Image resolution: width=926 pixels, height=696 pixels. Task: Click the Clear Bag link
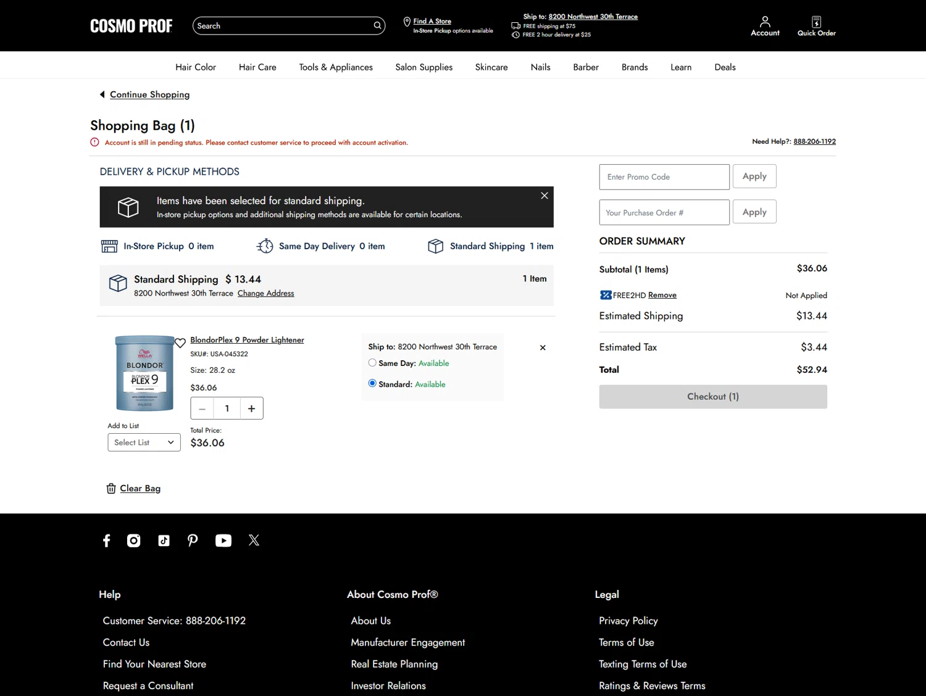point(140,488)
